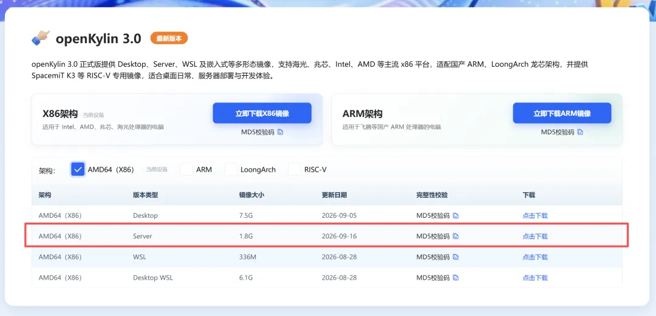Click the 2026-09-16 date cell

pos(340,236)
